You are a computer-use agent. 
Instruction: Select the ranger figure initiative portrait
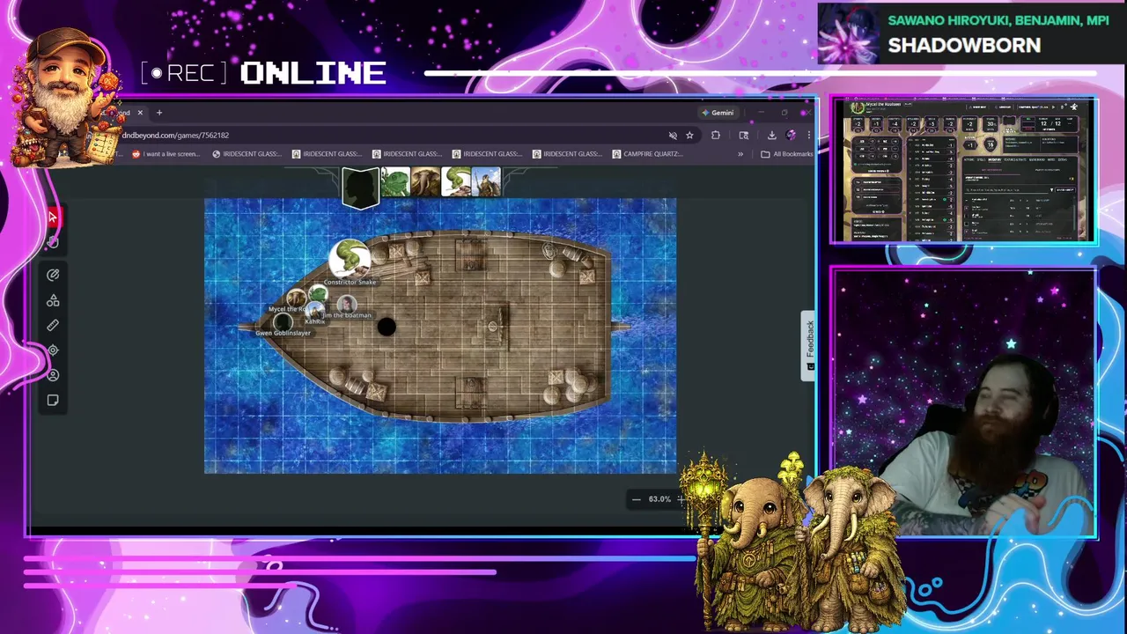(x=486, y=182)
